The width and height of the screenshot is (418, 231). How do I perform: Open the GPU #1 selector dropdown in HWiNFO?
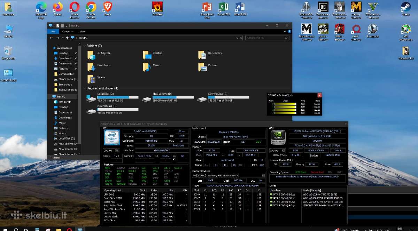coord(283,151)
